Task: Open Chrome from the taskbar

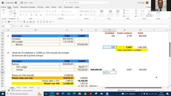Action: click(85, 94)
